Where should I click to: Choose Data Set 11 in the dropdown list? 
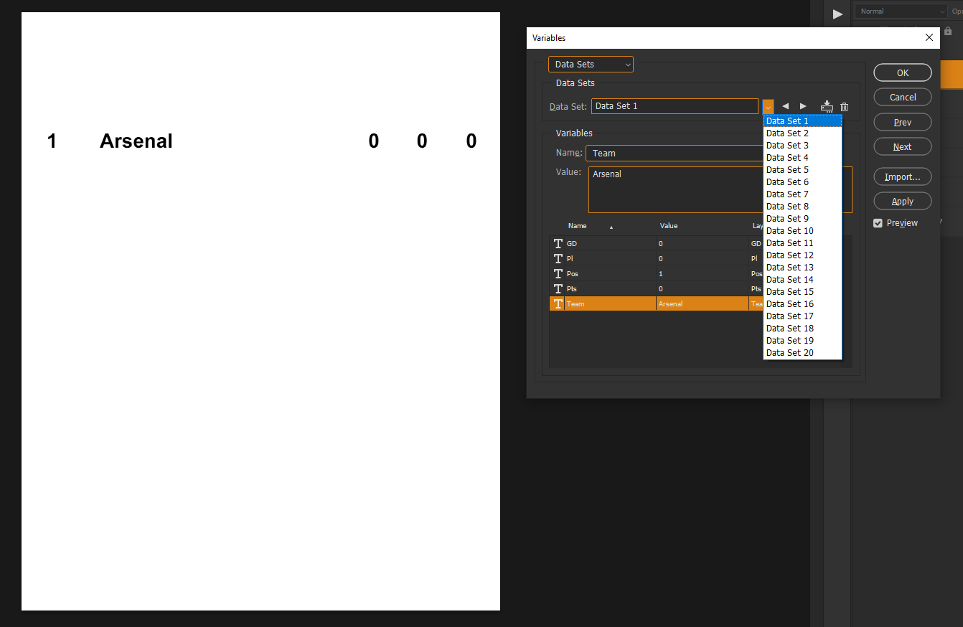click(802, 243)
